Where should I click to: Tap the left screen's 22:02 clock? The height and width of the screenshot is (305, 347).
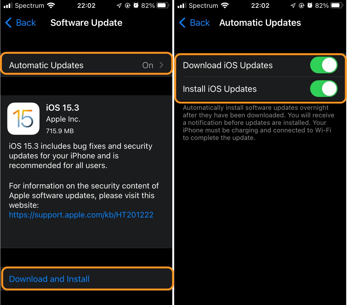[86, 6]
